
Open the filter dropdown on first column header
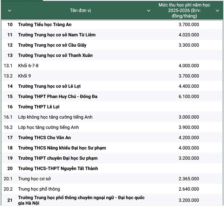tap(9, 11)
